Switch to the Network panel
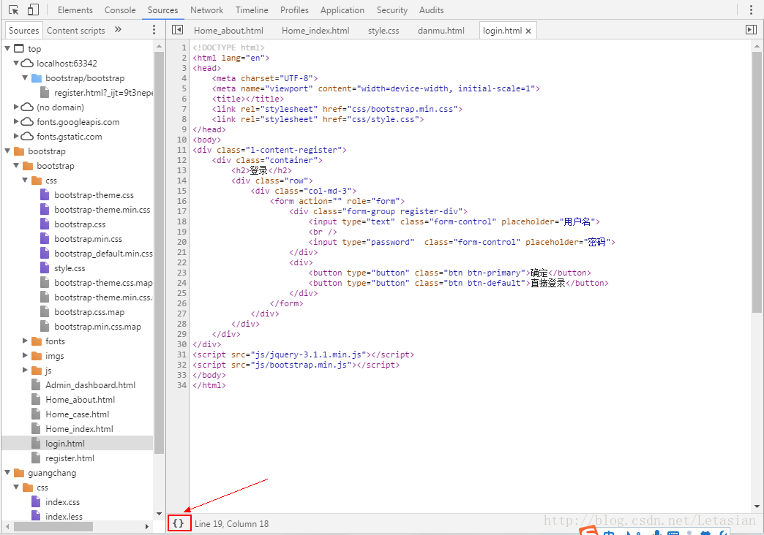The image size is (764, 535). 206,10
